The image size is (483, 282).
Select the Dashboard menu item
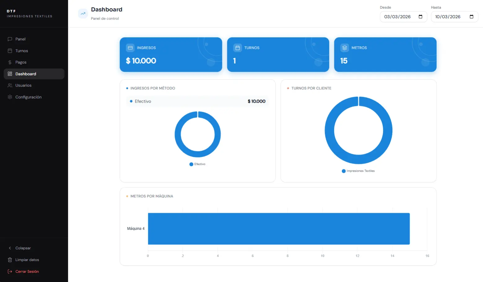tap(26, 74)
